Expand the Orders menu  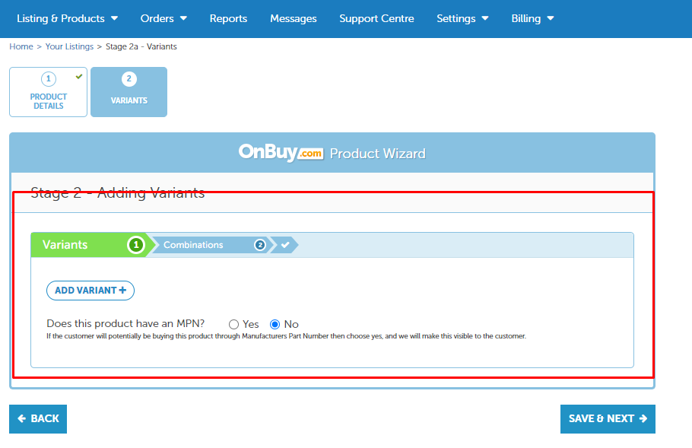click(163, 18)
